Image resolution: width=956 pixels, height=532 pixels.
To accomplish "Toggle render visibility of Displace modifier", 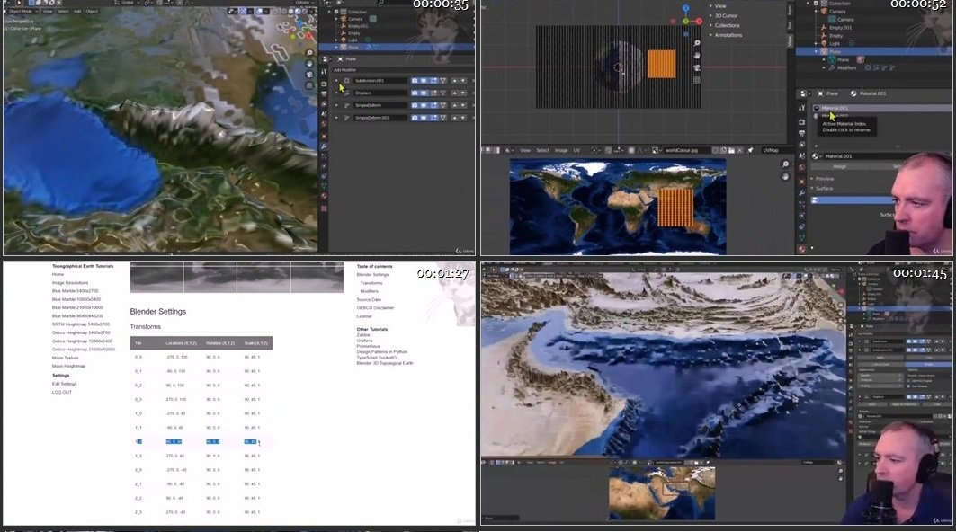I will (415, 93).
